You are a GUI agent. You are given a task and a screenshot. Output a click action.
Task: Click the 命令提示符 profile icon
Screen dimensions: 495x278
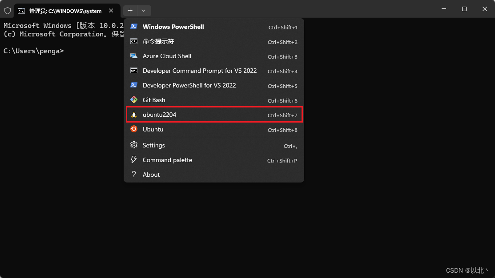click(x=134, y=41)
